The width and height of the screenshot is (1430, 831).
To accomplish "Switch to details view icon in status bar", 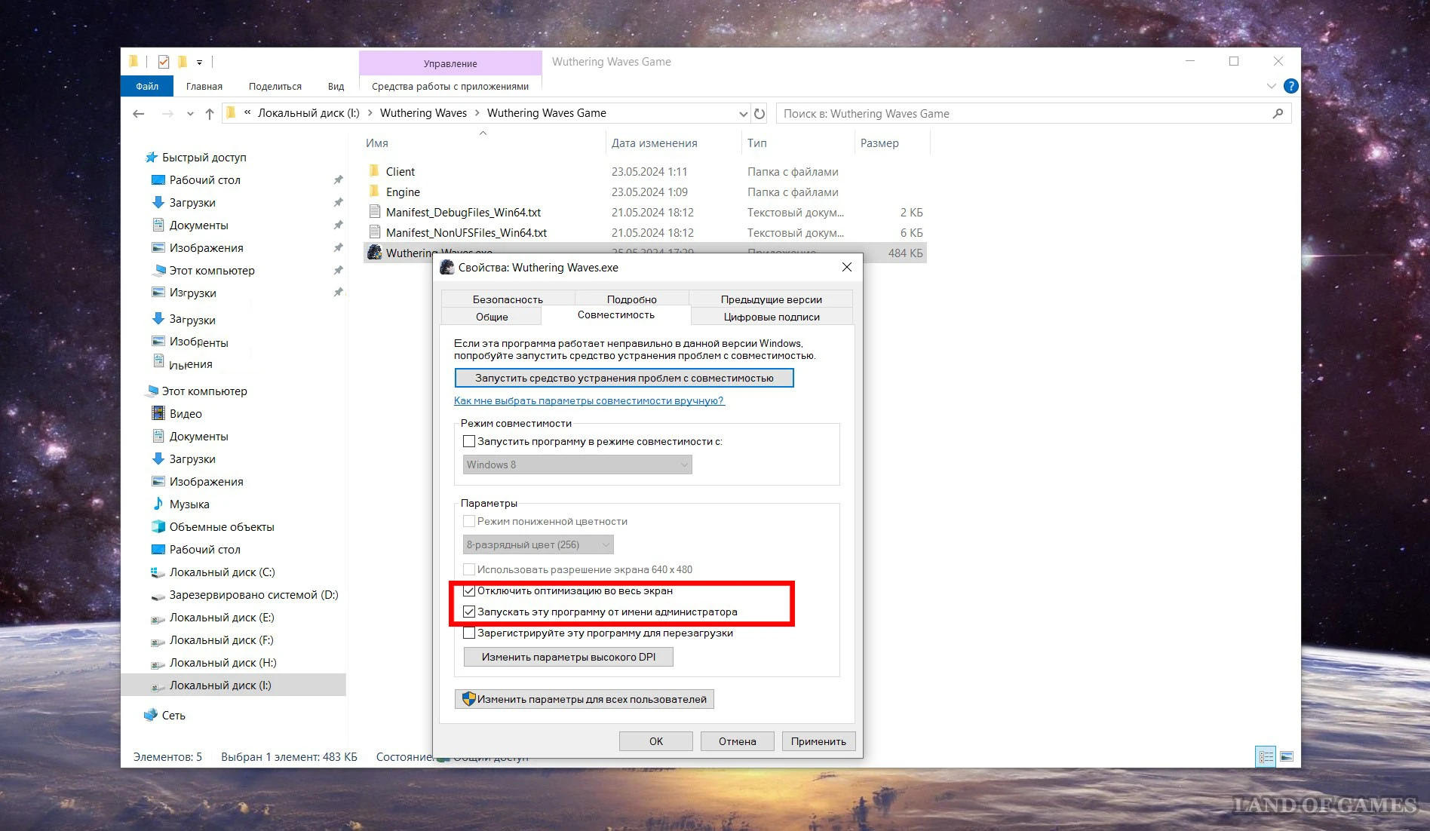I will coord(1266,756).
